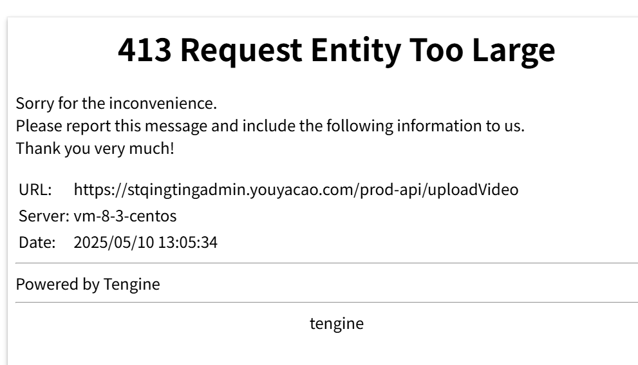Click the URL: label
Image resolution: width=638 pixels, height=365 pixels.
[35, 190]
